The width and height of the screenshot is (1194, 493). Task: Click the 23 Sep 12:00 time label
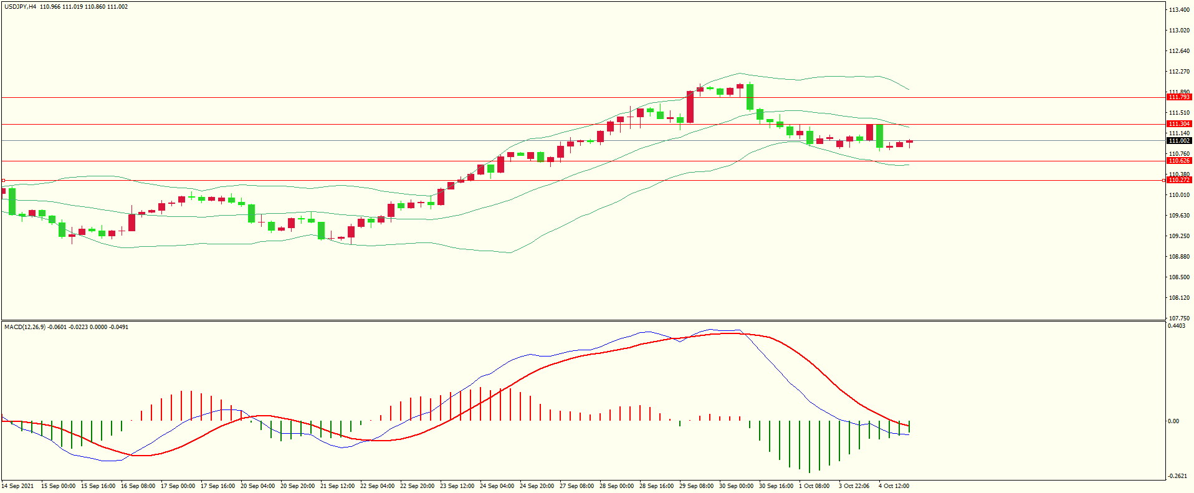coord(457,486)
